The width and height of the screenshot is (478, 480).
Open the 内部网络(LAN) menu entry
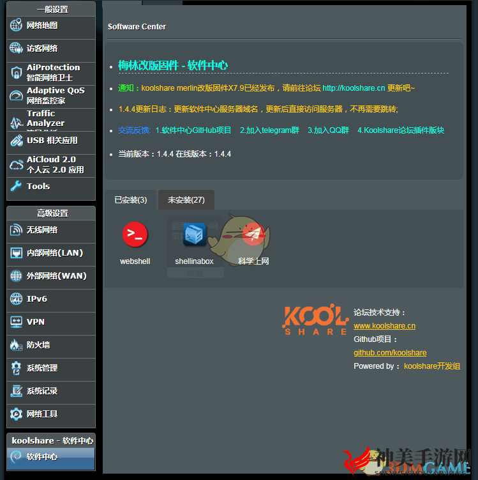[x=51, y=254]
